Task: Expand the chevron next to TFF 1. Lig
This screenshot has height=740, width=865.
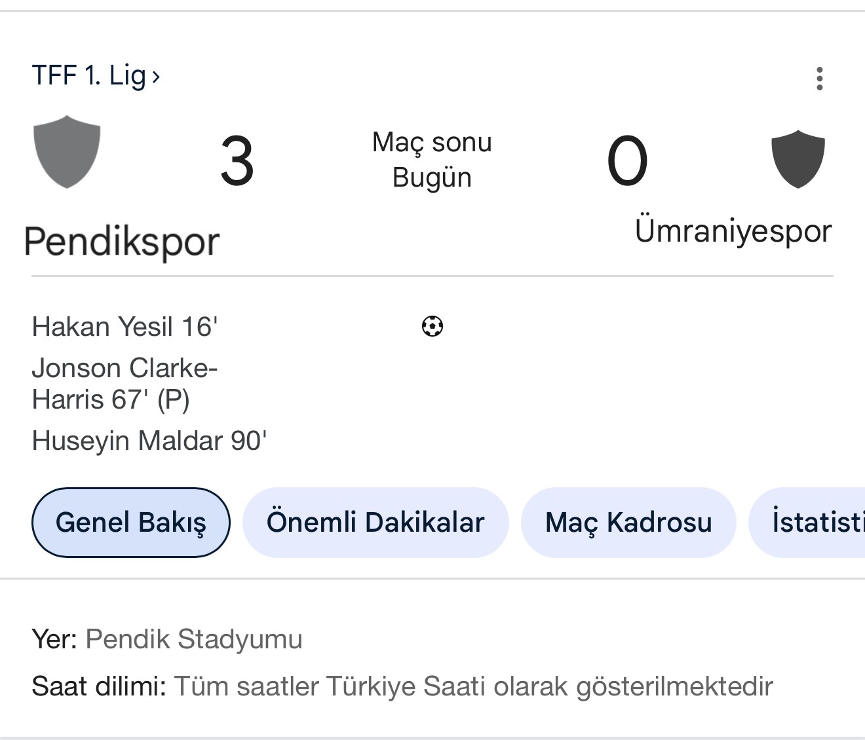Action: (x=156, y=77)
